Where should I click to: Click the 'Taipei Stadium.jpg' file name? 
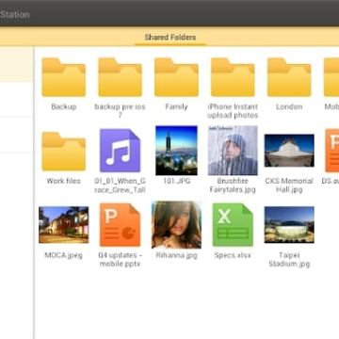point(289,259)
